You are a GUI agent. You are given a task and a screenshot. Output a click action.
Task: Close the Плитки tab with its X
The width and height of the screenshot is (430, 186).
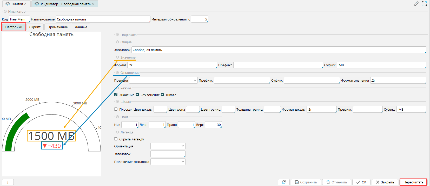pyautogui.click(x=25, y=4)
